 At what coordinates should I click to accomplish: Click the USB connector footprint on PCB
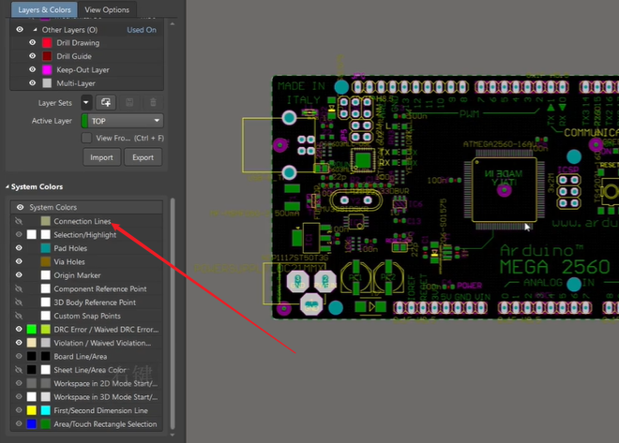pyautogui.click(x=279, y=145)
